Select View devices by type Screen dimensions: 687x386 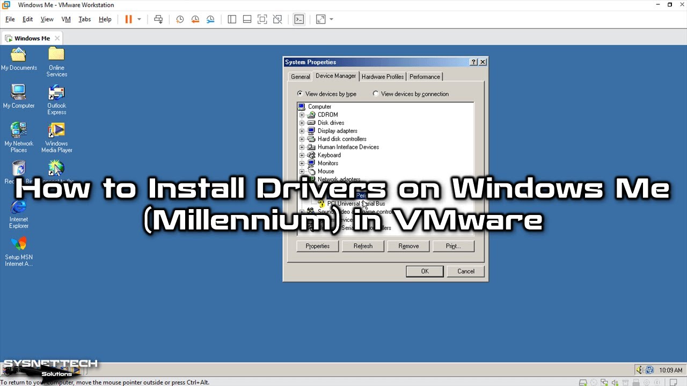point(327,94)
